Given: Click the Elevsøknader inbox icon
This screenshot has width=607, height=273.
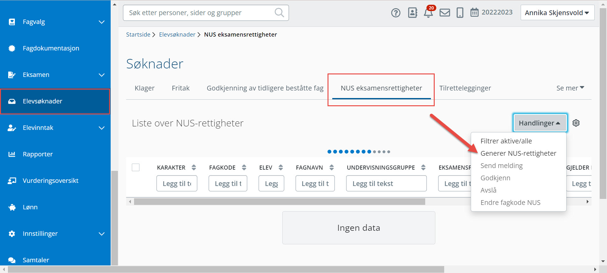Looking at the screenshot, I should (x=12, y=101).
